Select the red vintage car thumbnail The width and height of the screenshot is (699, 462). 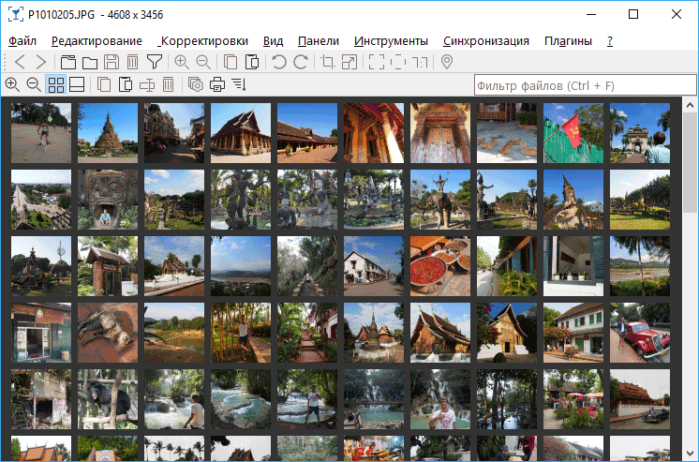click(x=640, y=332)
